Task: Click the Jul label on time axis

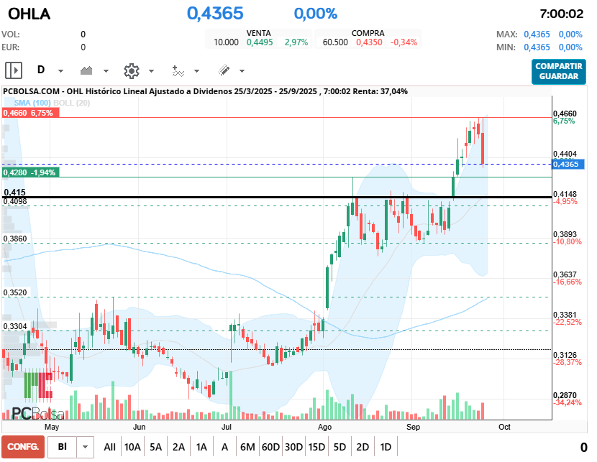Action: pyautogui.click(x=227, y=427)
